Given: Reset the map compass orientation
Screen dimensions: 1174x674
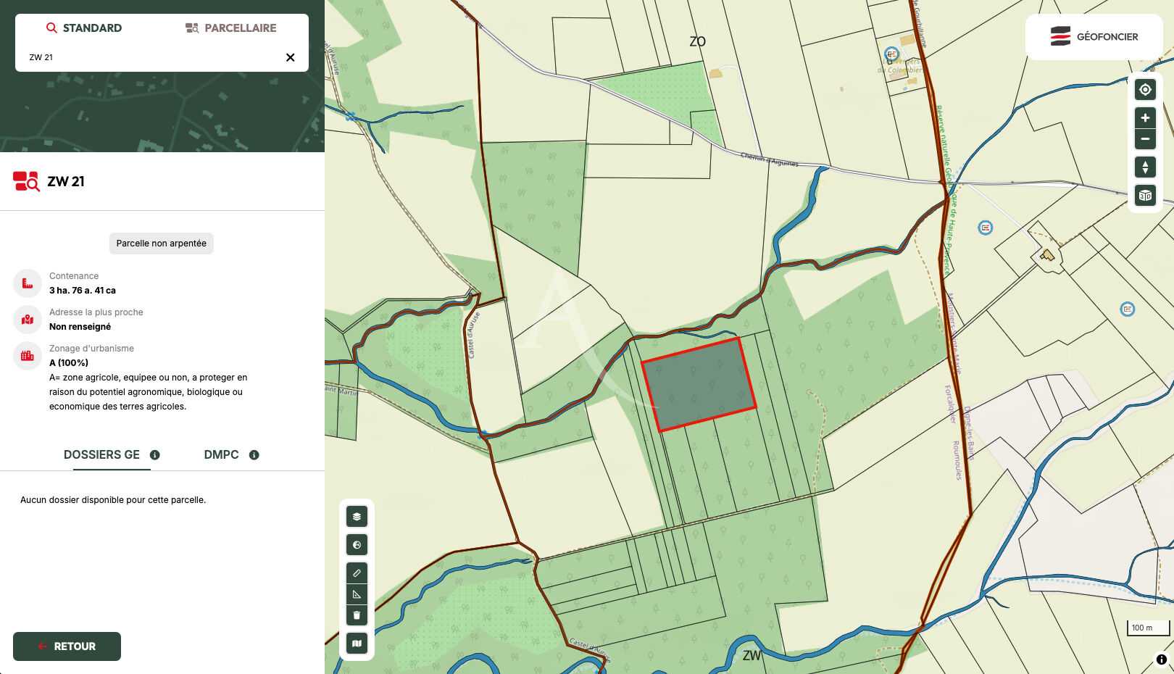Looking at the screenshot, I should (1145, 167).
